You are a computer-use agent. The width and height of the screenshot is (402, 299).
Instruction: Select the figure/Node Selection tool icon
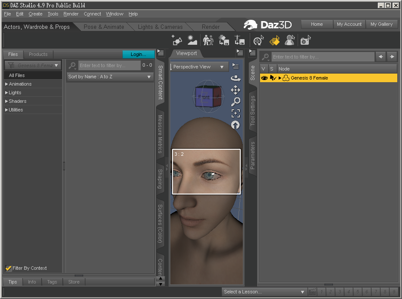[290, 40]
